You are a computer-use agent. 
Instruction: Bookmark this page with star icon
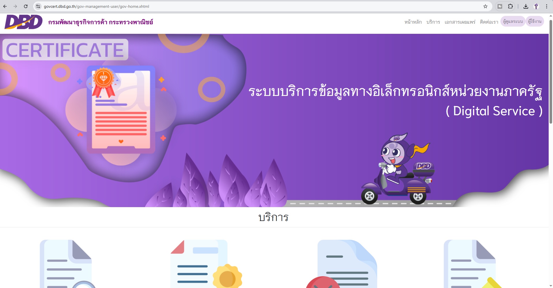(x=485, y=6)
